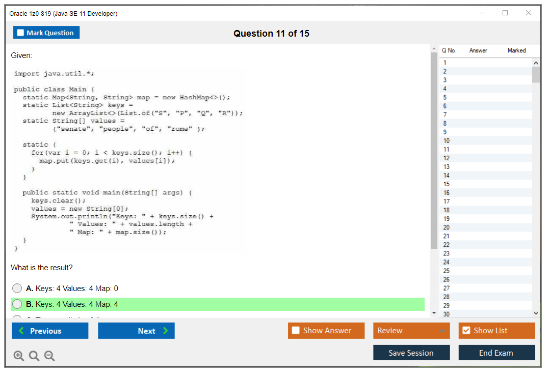Image resolution: width=548 pixels, height=374 pixels.
Task: Enable the Show Answer checkbox
Action: [296, 331]
